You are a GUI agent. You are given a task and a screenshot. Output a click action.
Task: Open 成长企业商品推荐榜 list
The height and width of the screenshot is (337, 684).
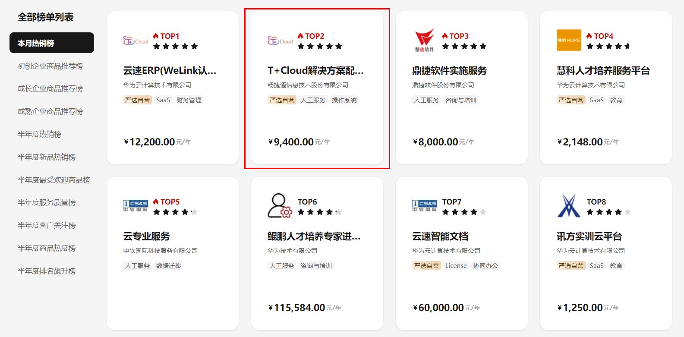click(x=50, y=88)
